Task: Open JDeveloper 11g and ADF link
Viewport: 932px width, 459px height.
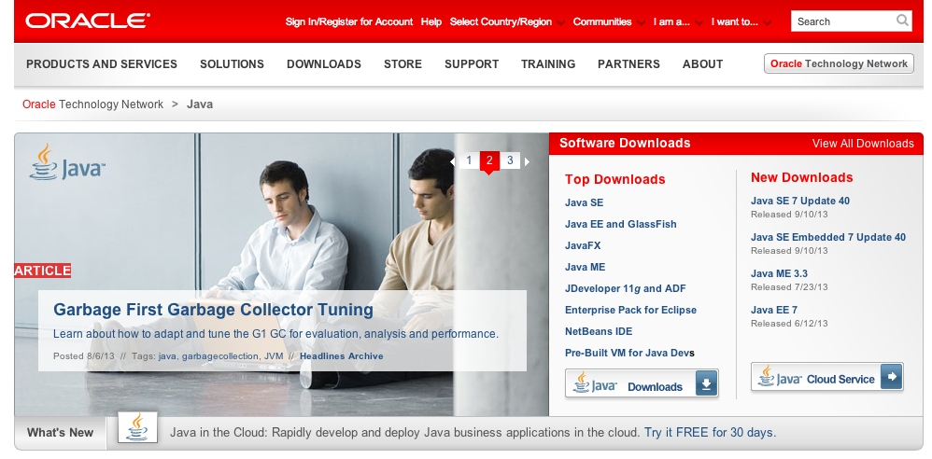Action: coord(626,288)
